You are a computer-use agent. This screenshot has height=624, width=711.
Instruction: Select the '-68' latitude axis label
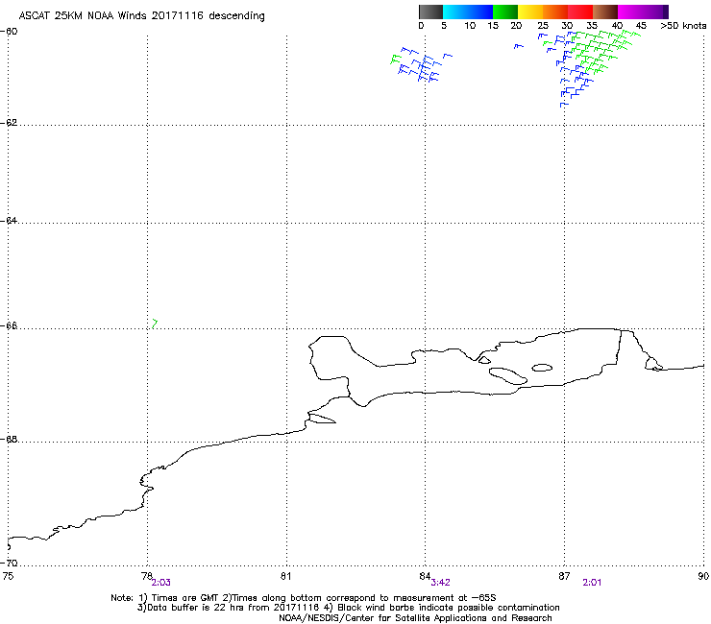[9, 440]
